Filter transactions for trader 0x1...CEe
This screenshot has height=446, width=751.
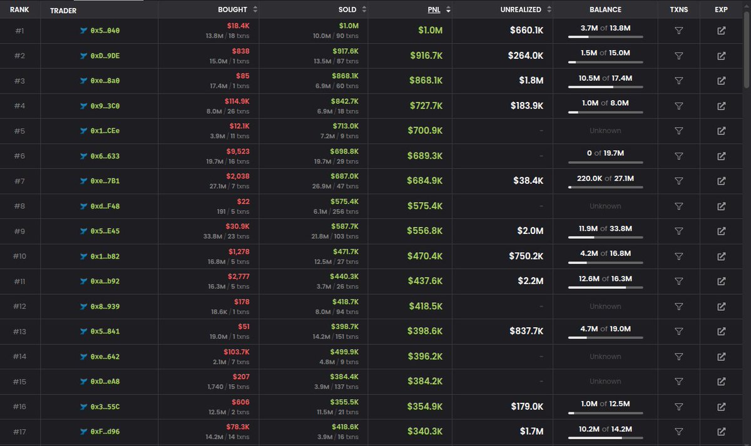pos(678,131)
